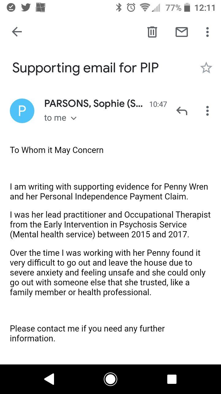This screenshot has width=221, height=394.
Task: Reply to Sophie Parsons with the reply arrow
Action: (182, 111)
